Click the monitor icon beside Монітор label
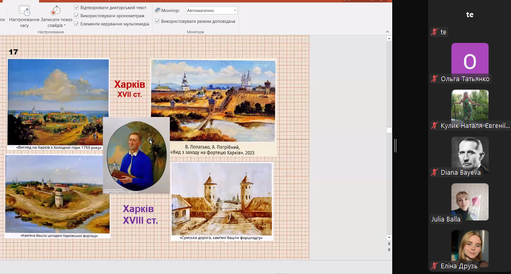The width and height of the screenshot is (511, 274). click(x=157, y=10)
